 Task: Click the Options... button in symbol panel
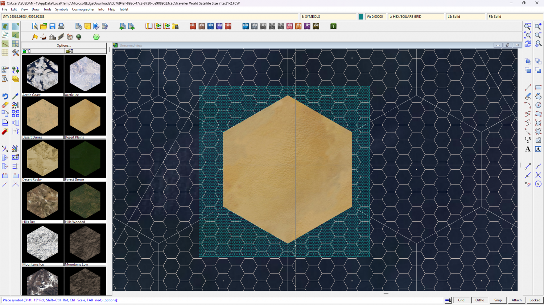click(64, 46)
